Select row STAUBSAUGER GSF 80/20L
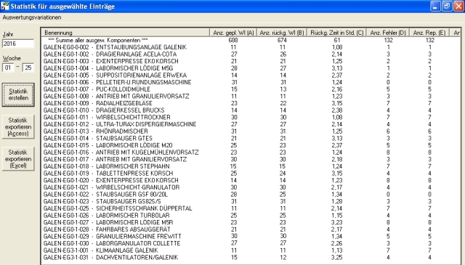Screen dimensions: 465x265 click(x=250, y=195)
